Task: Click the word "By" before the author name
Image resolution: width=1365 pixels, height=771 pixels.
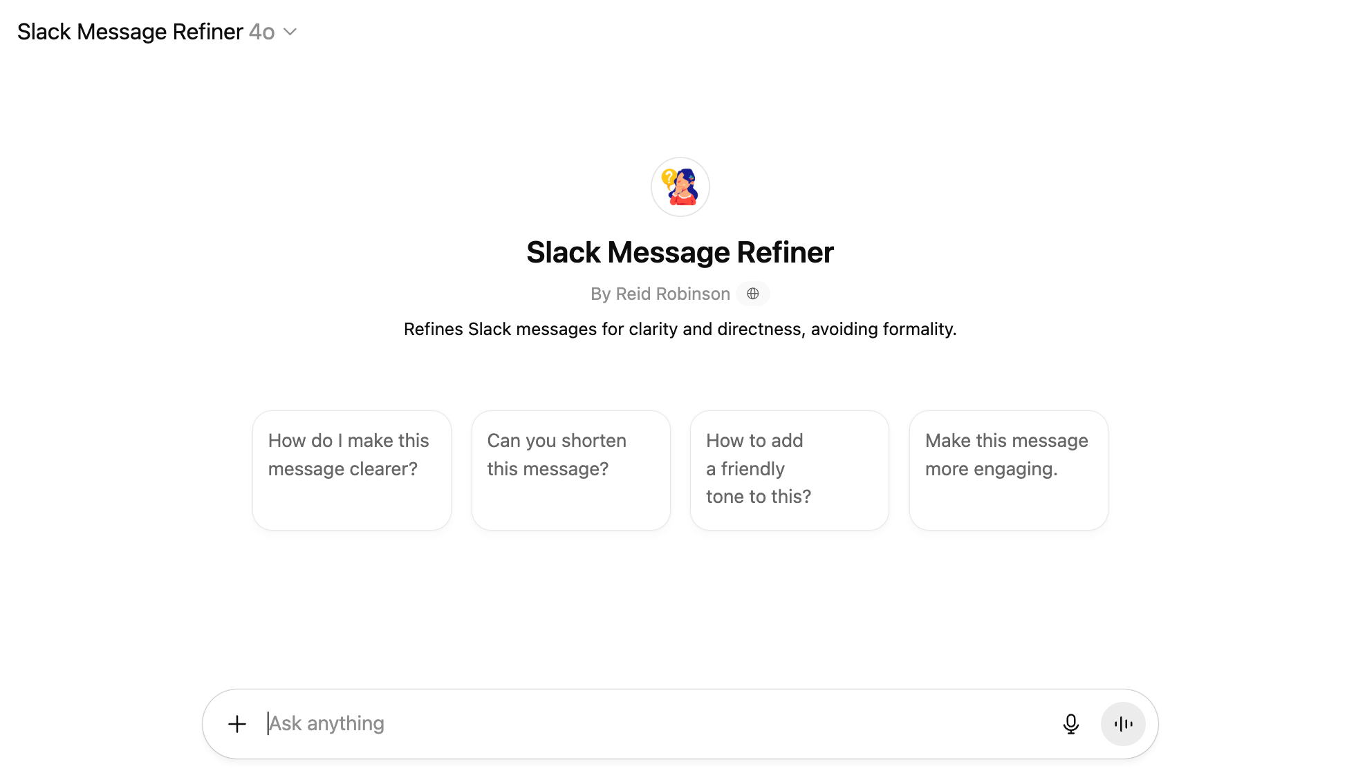Action: pos(600,294)
